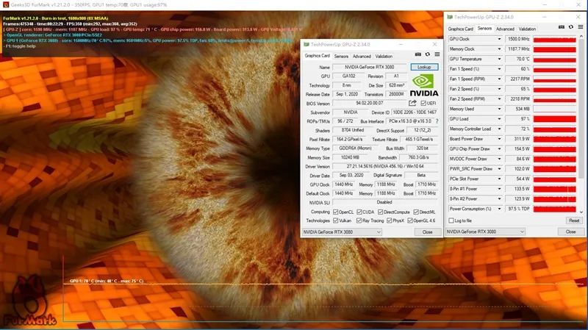588x330 pixels.
Task: Click the Bus Interface question mark icon
Action: pyautogui.click(x=437, y=121)
